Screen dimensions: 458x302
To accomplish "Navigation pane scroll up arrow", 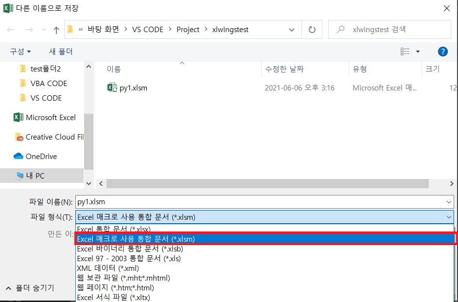I will point(89,67).
